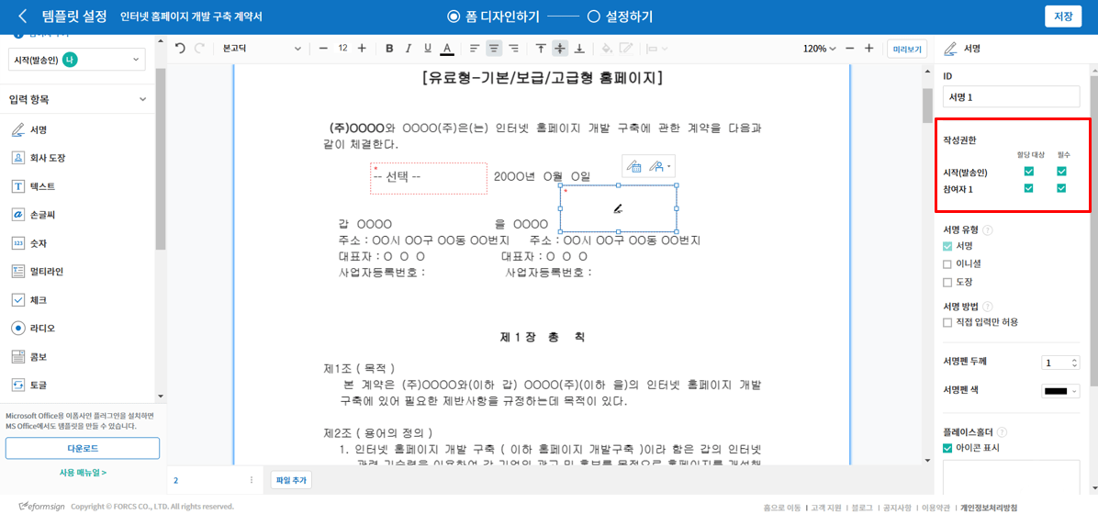
Task: Toggle 아이콘 표시 placeholder checkbox
Action: (947, 448)
